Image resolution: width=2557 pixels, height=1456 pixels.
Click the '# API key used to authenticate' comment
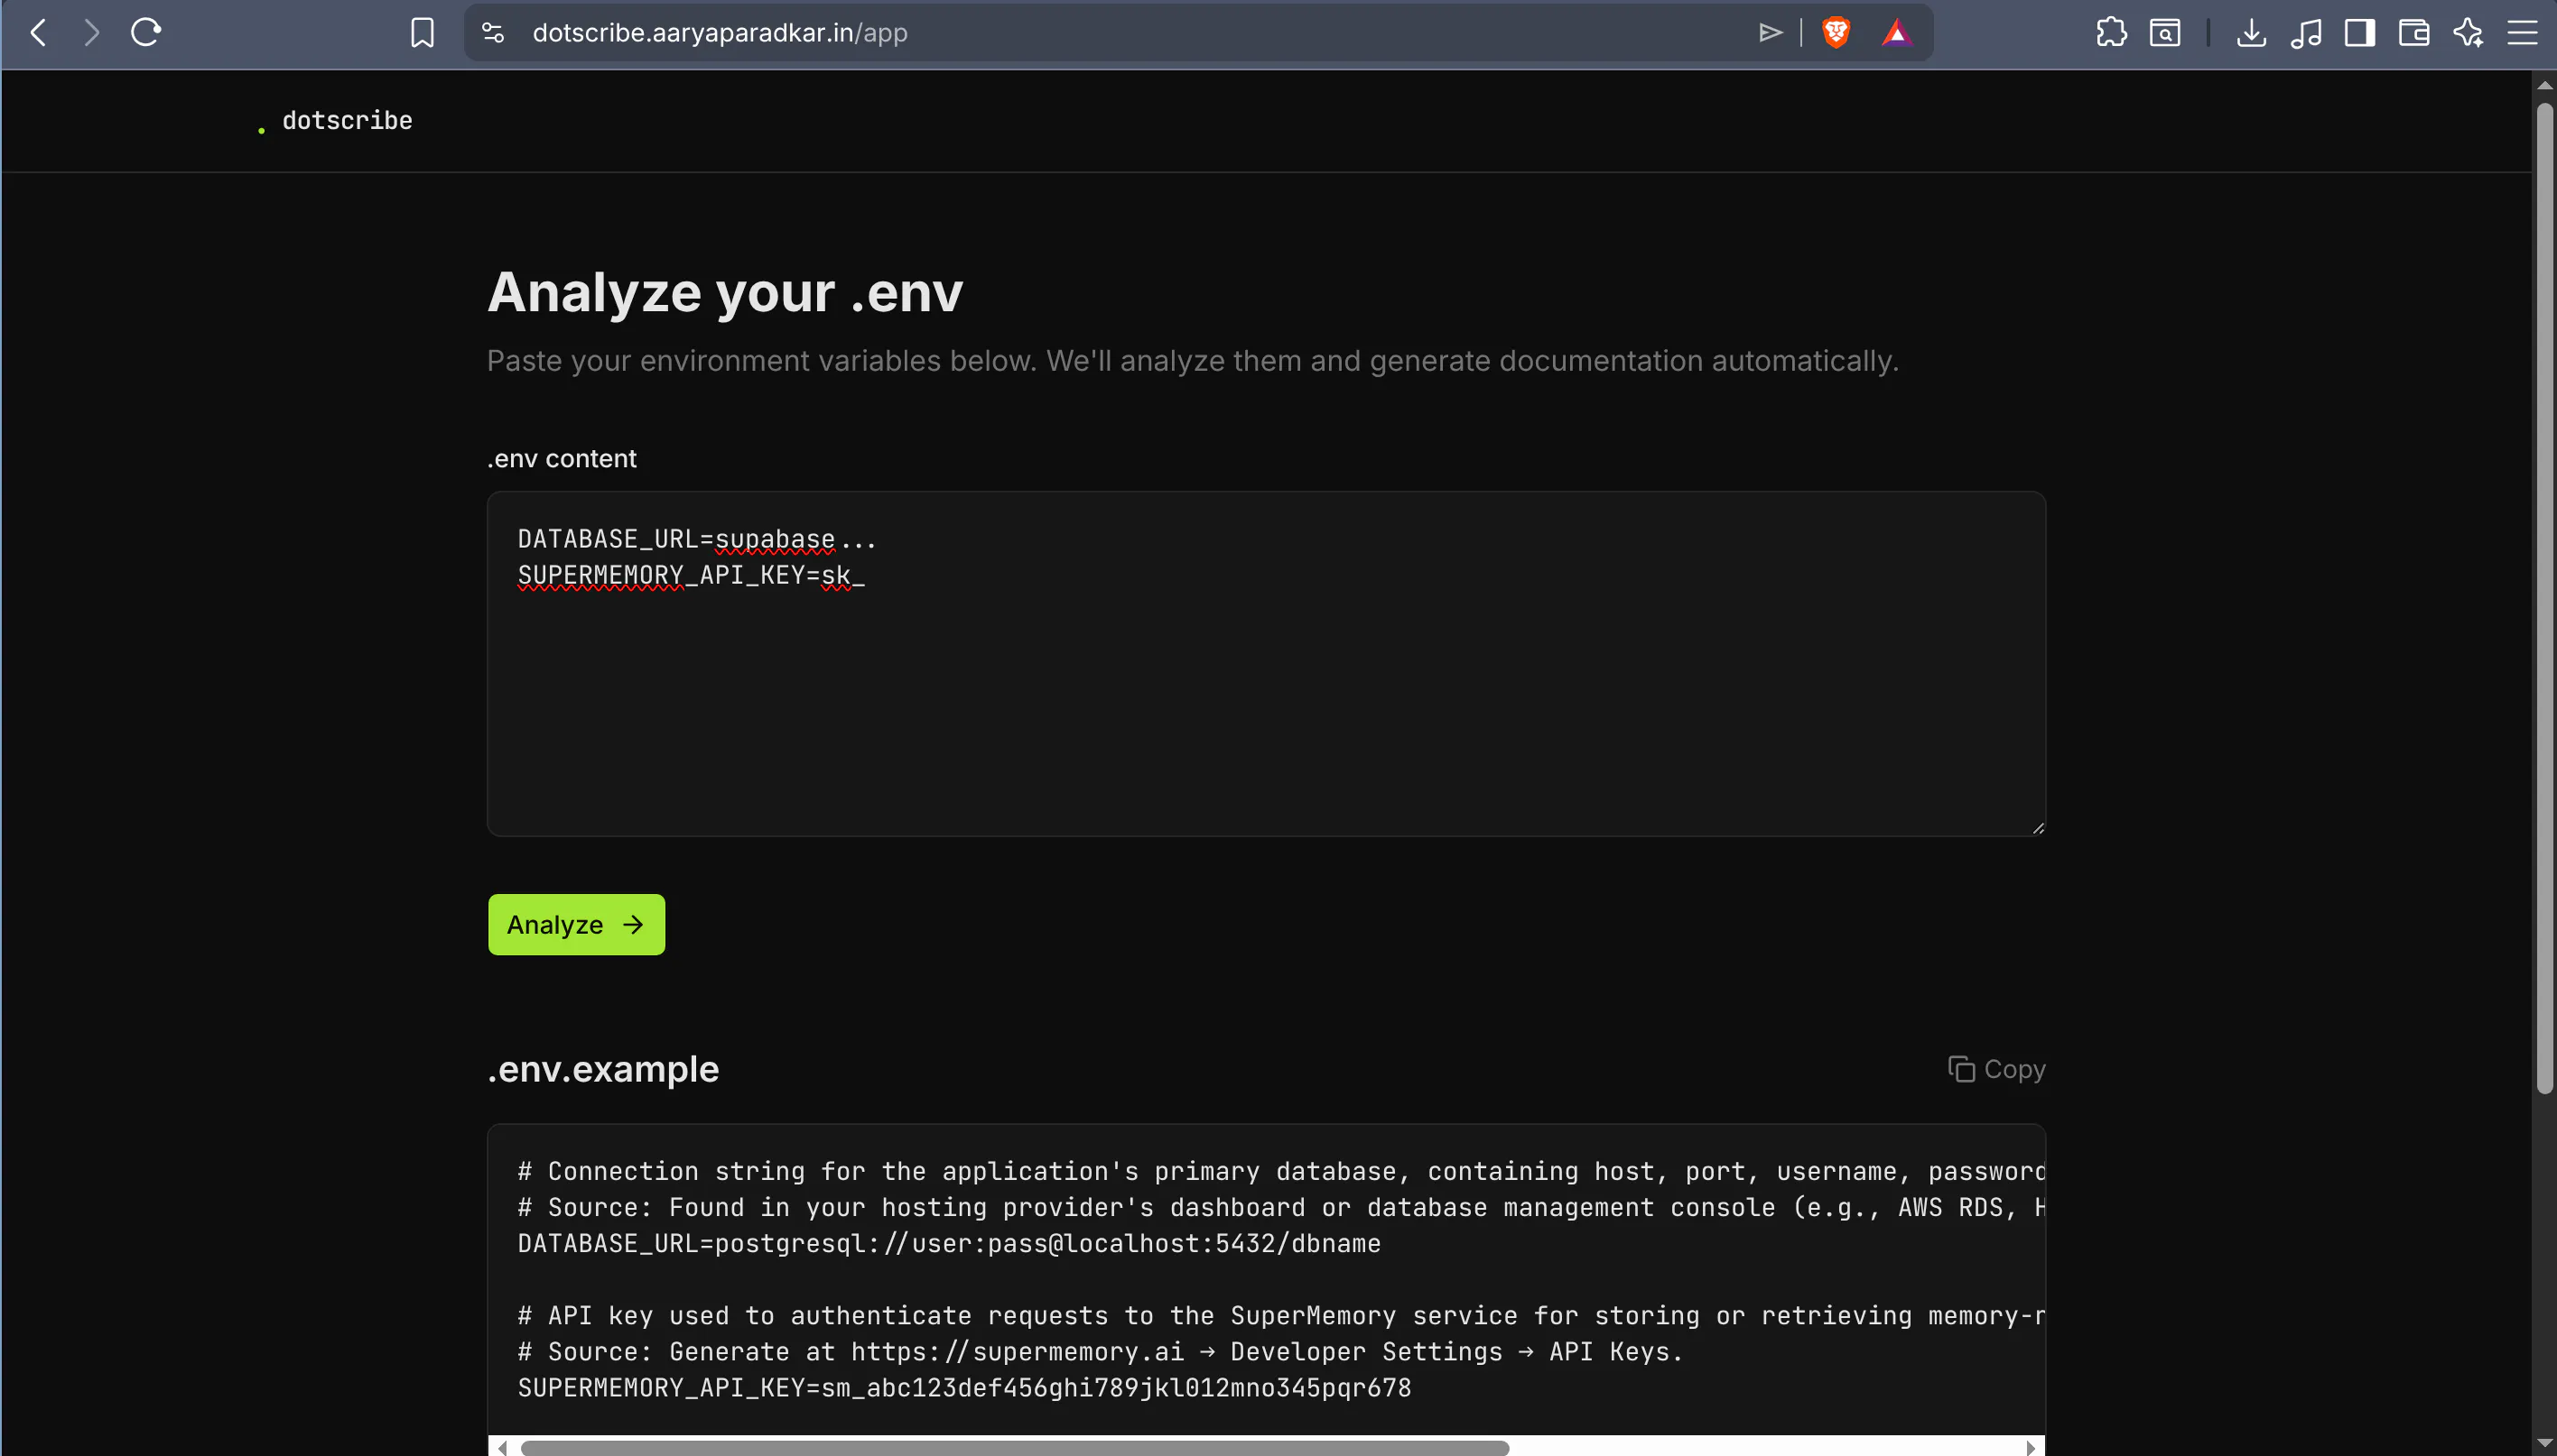[1281, 1315]
